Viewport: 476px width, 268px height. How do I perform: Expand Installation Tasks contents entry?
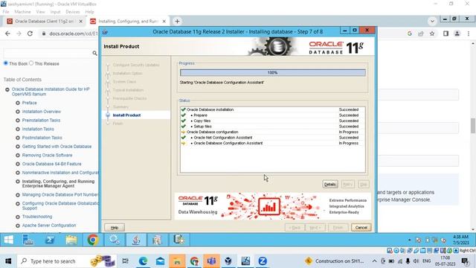18,129
